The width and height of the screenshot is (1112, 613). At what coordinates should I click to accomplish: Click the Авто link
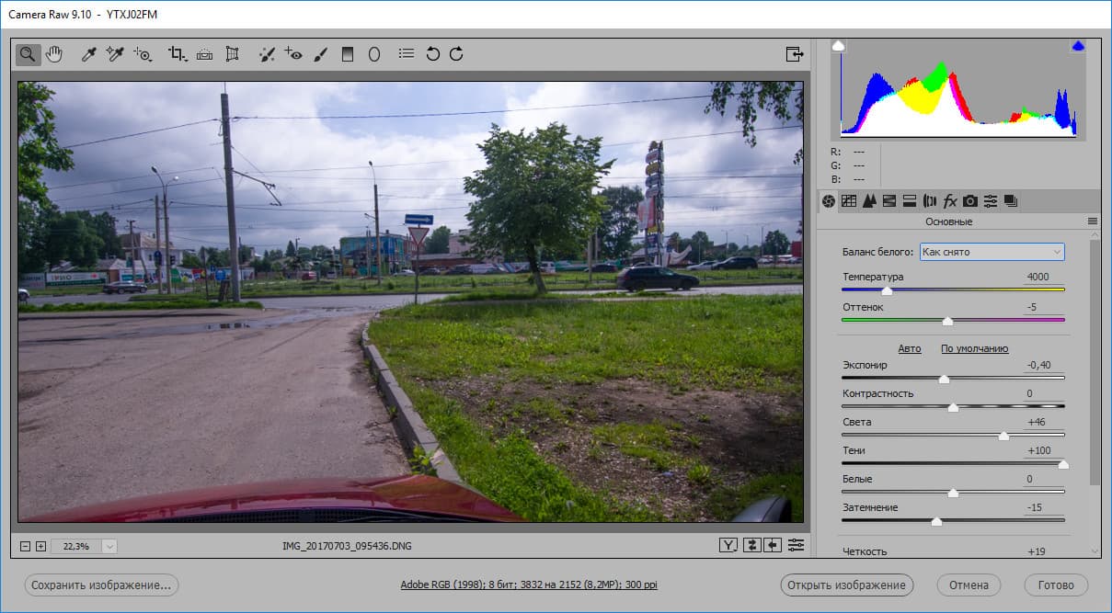click(x=909, y=348)
